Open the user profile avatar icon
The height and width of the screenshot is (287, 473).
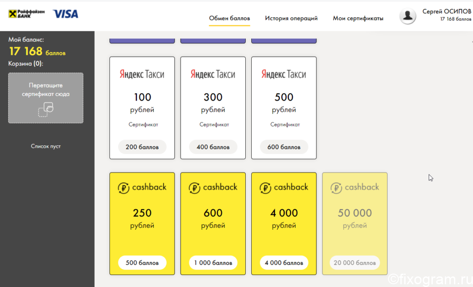[x=407, y=16]
